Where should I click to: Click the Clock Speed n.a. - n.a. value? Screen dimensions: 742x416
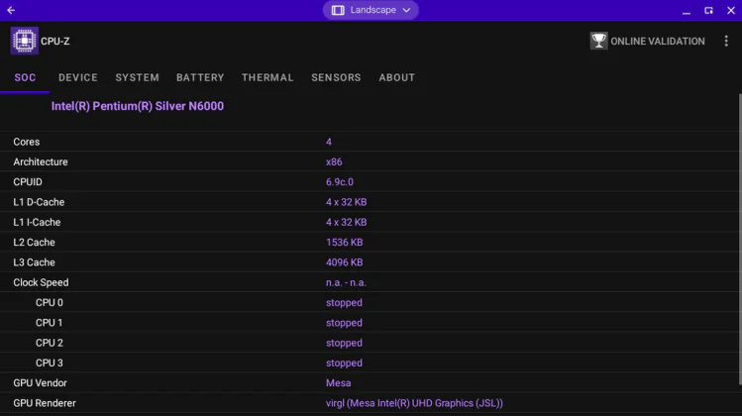pos(346,282)
